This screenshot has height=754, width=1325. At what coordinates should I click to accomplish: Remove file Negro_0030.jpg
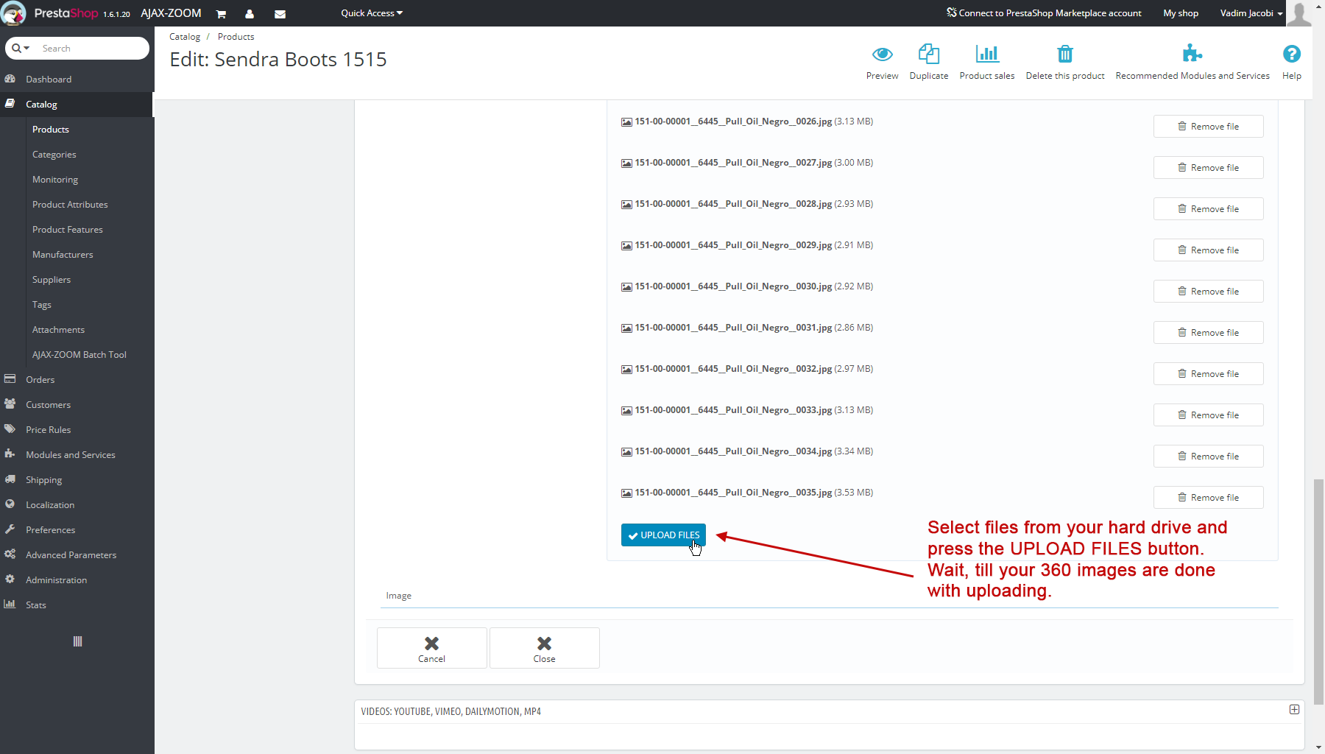coord(1209,291)
